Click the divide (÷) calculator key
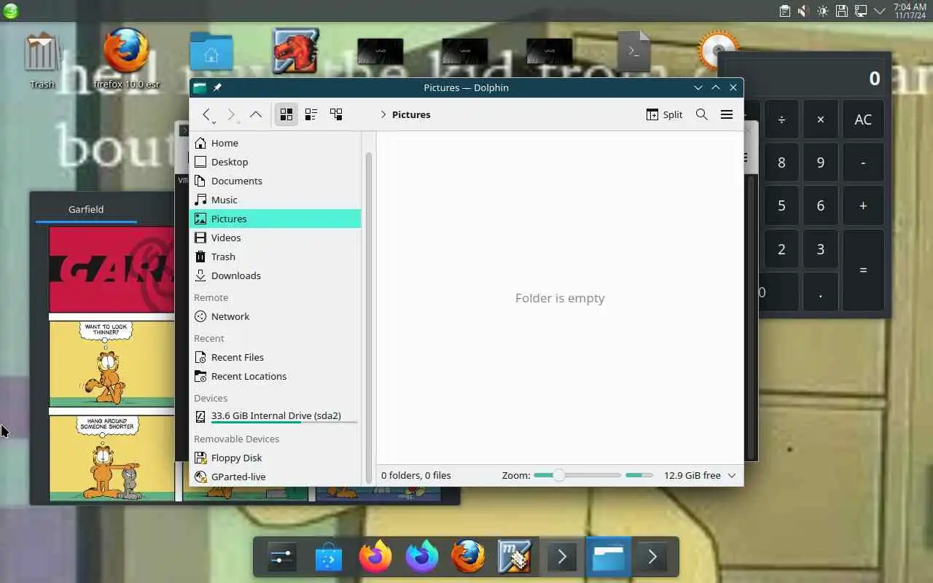The height and width of the screenshot is (583, 933). 781,120
